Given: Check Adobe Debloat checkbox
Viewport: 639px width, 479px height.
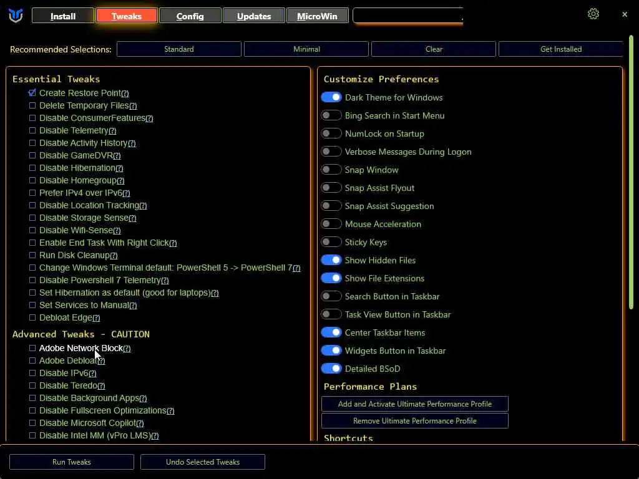Looking at the screenshot, I should (32, 360).
